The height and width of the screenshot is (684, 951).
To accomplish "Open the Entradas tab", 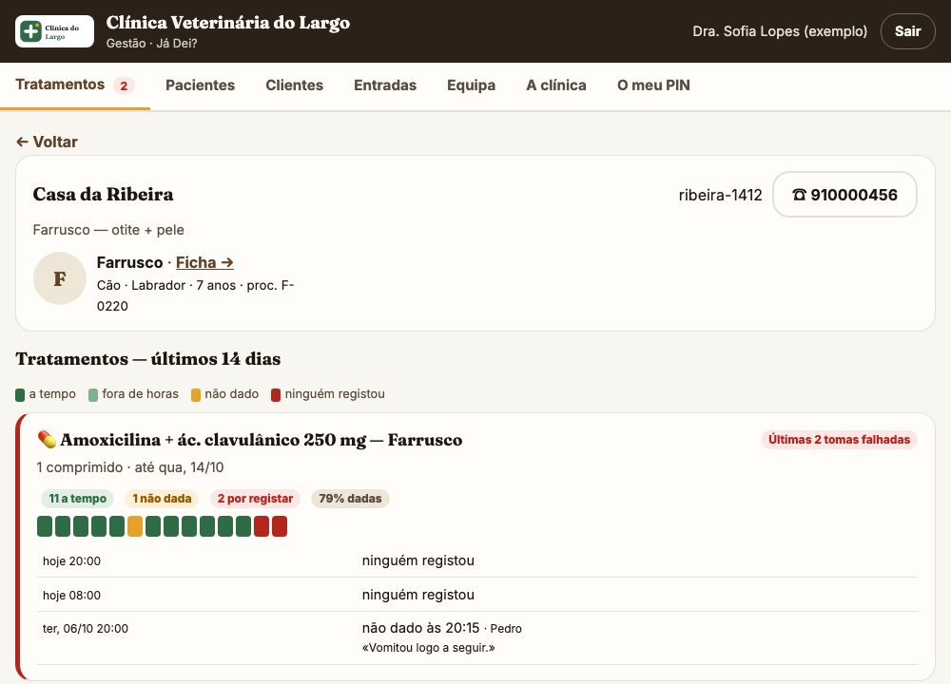I will pyautogui.click(x=385, y=85).
